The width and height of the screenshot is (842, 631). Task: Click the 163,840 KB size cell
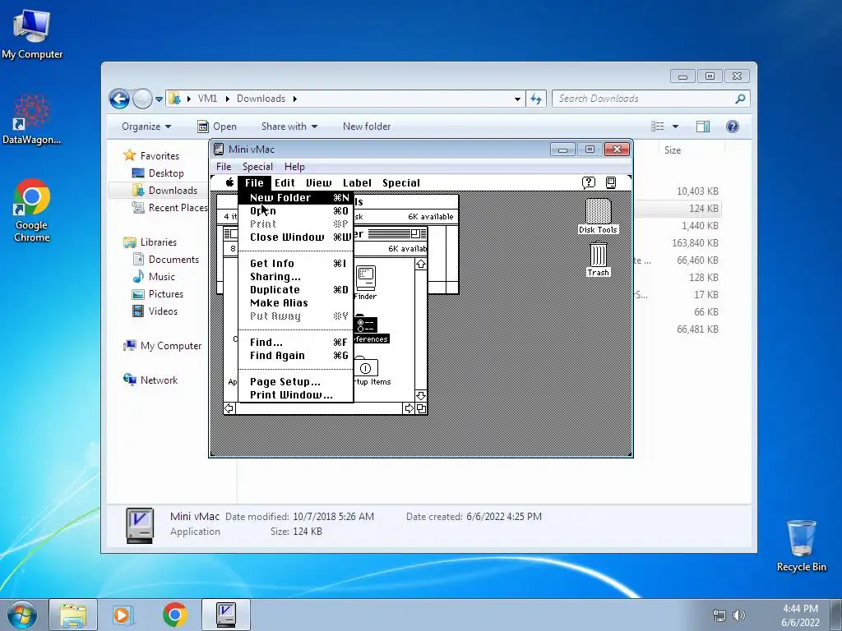[x=695, y=243]
